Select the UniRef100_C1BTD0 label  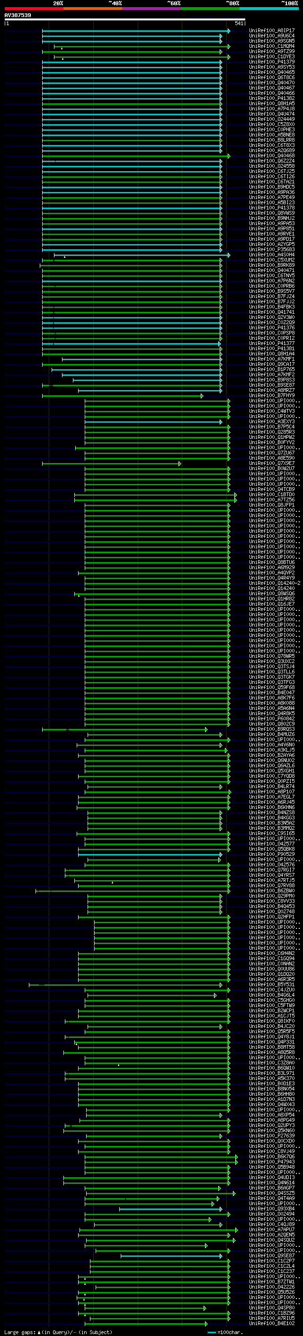point(272,494)
